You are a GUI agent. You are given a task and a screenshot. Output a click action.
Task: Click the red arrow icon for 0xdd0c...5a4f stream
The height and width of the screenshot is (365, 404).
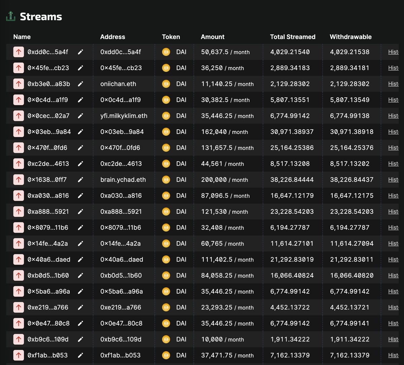click(19, 52)
